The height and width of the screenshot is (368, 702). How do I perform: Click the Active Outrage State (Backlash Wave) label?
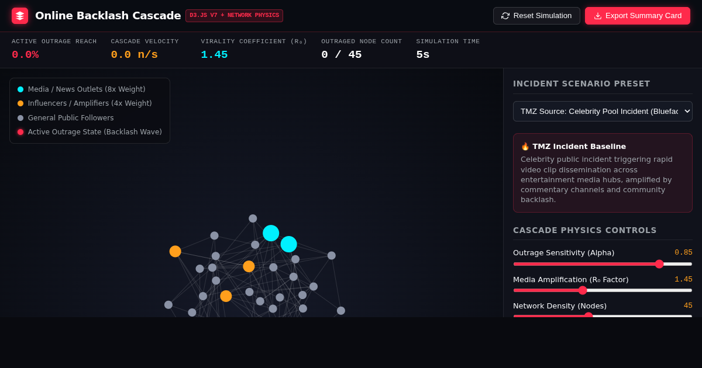(95, 132)
